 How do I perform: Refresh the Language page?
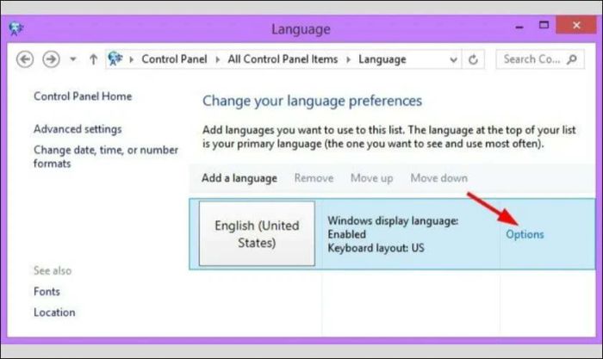click(474, 59)
